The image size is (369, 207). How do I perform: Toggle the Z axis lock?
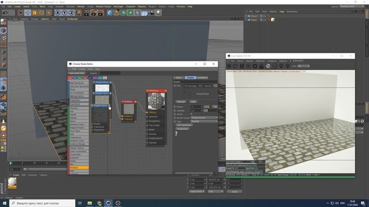coord(71,13)
